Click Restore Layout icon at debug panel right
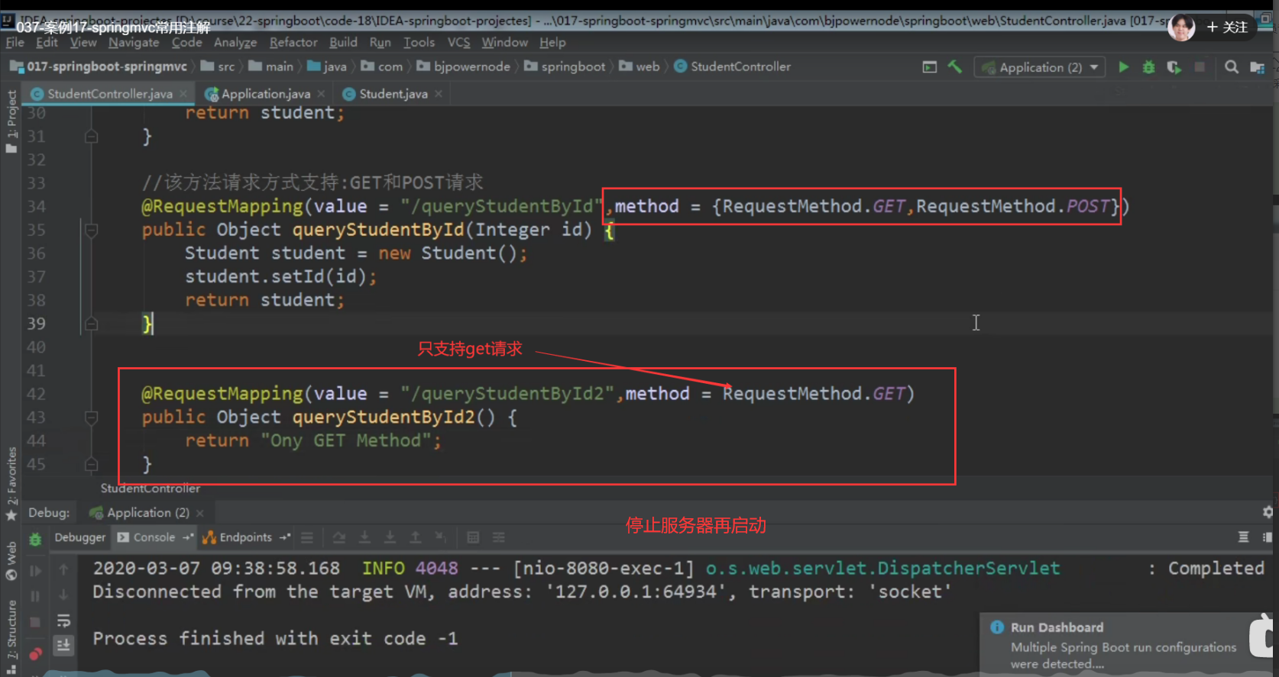Viewport: 1279px width, 677px height. point(1268,537)
